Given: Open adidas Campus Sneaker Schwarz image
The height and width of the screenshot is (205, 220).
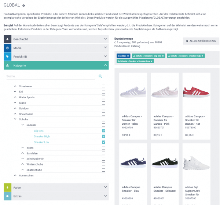Looking at the screenshot, I should 165,163.
